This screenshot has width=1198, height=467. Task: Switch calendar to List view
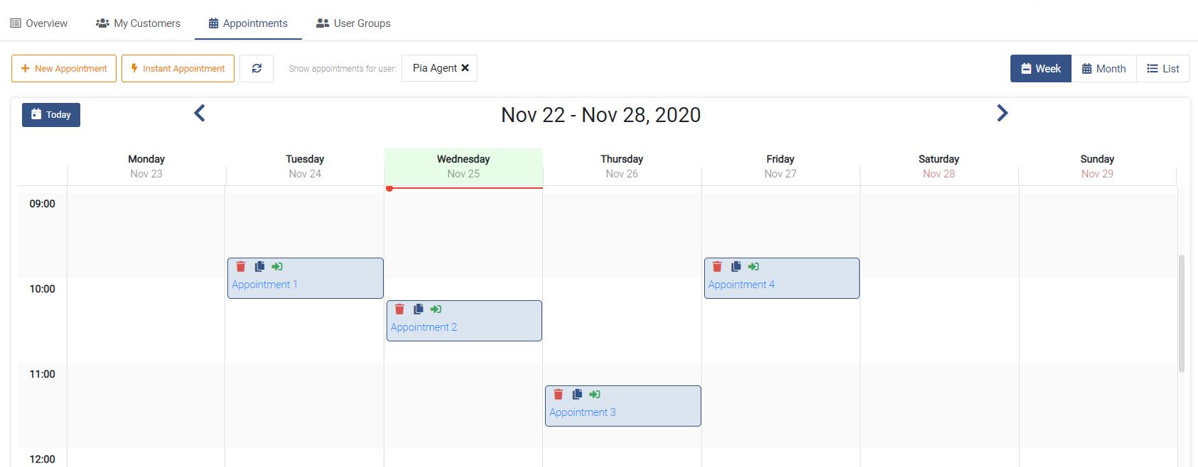coord(1163,69)
